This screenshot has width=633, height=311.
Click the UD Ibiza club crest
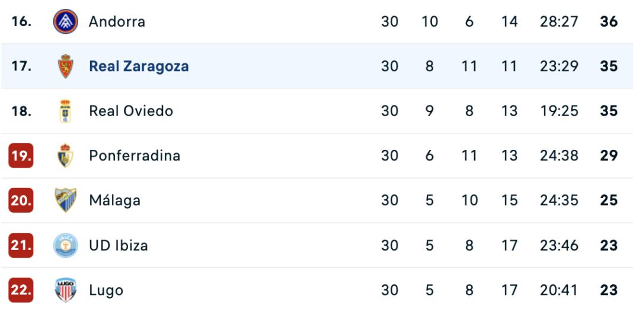[65, 245]
